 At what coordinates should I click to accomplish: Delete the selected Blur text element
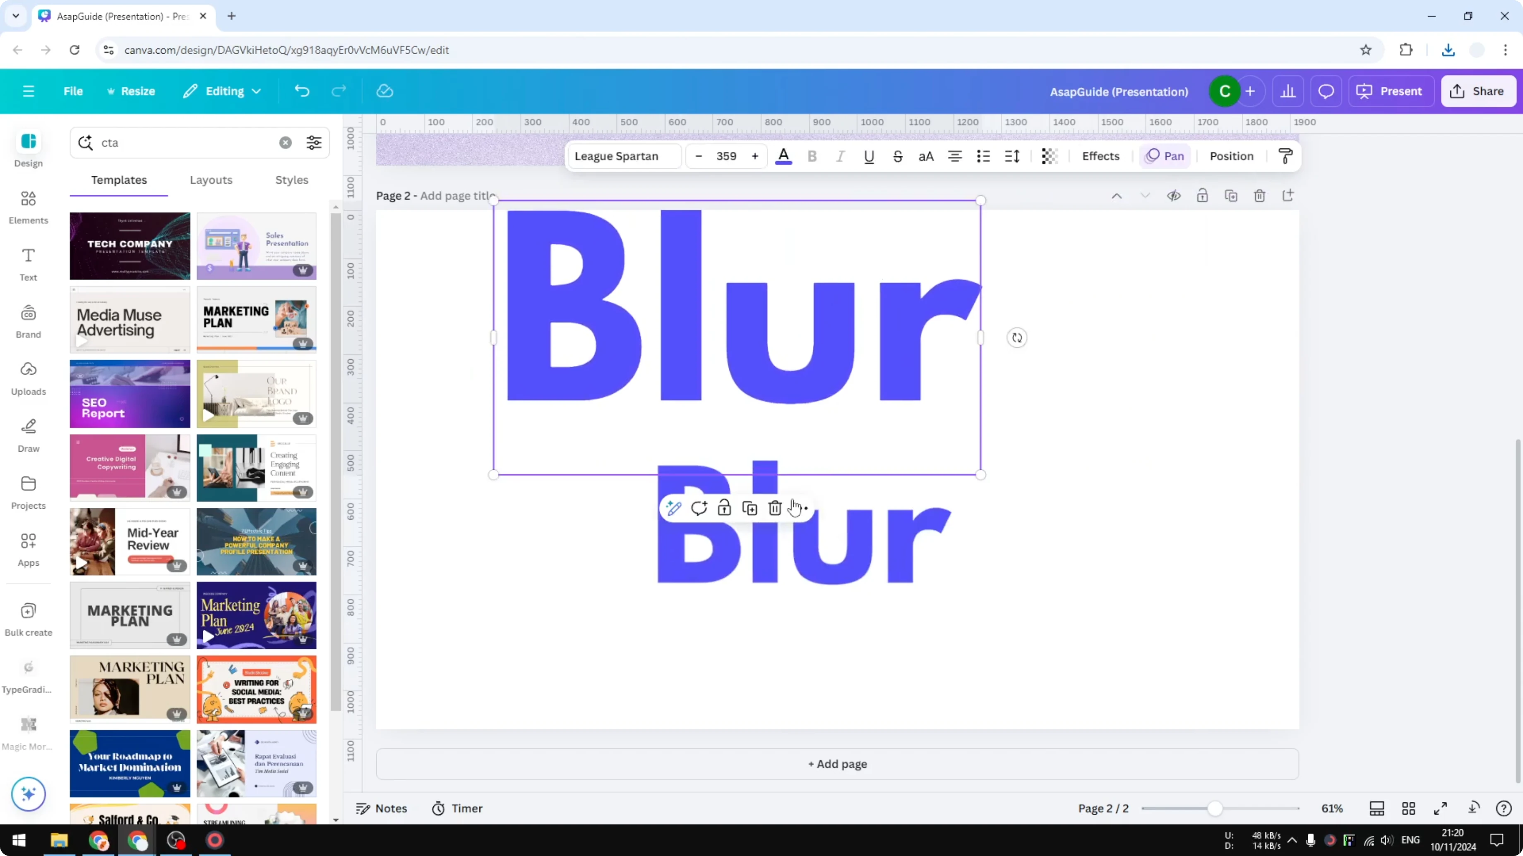tap(774, 507)
